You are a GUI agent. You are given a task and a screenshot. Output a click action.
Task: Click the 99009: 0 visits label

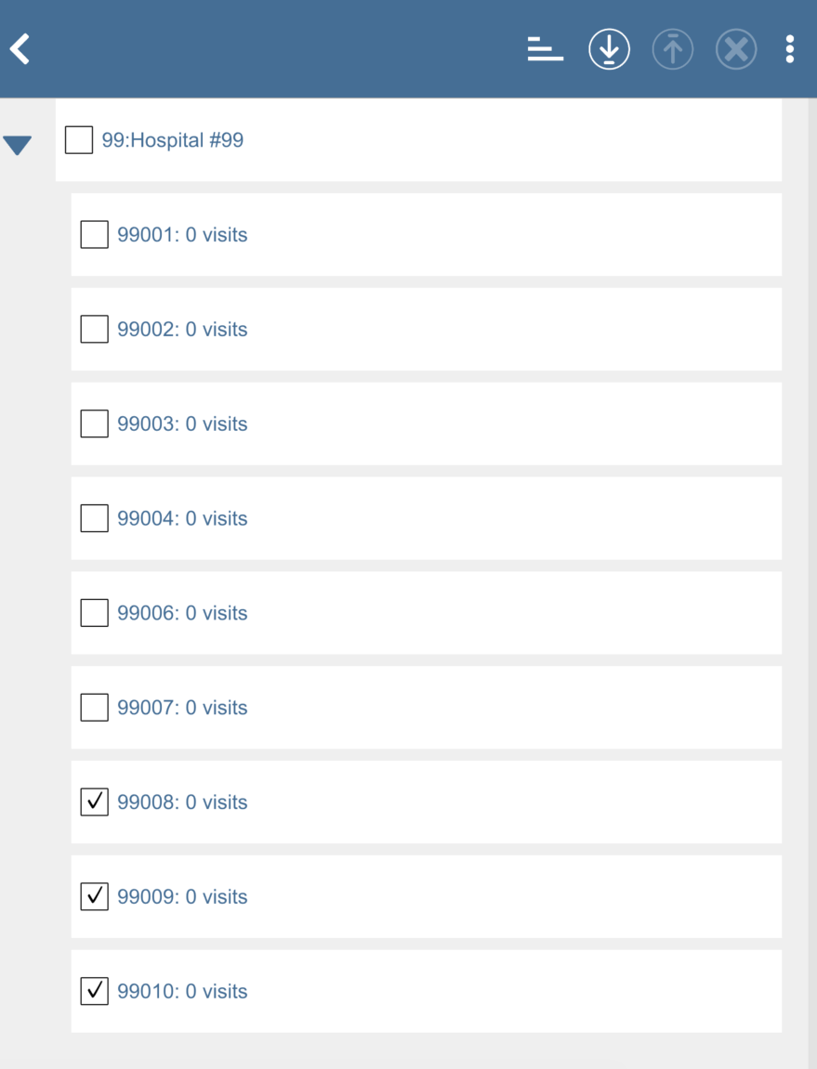(182, 897)
